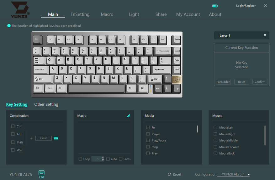Click the combination key Enter input field
Viewport: 275px width, 180px height.
44,138
